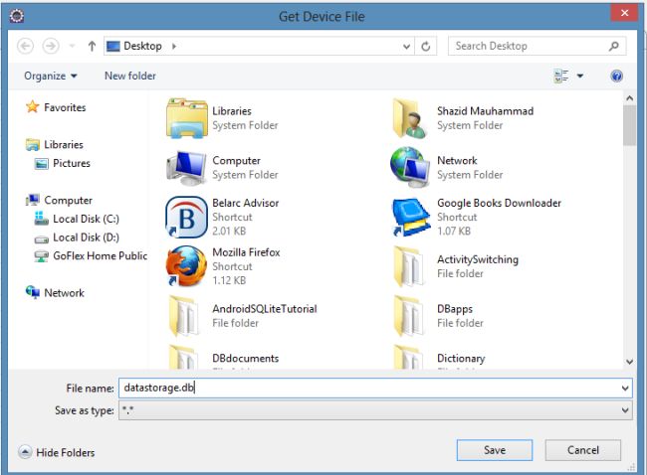Click the search magnifier icon
The width and height of the screenshot is (647, 475).
click(613, 46)
